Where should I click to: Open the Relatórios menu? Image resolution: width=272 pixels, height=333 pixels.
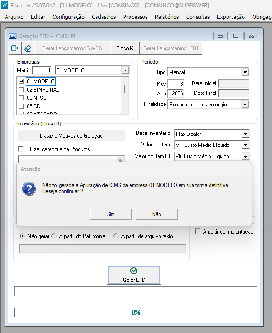coord(167,17)
